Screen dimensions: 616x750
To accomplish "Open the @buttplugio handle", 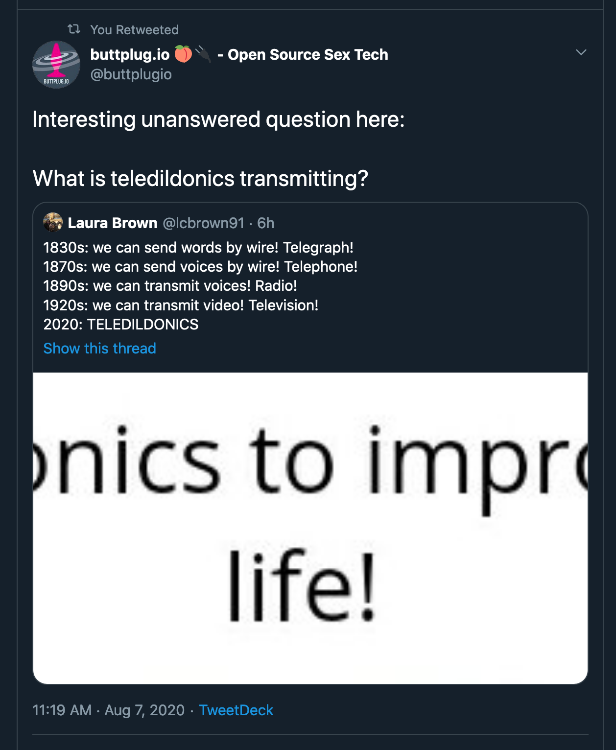I will pos(131,74).
